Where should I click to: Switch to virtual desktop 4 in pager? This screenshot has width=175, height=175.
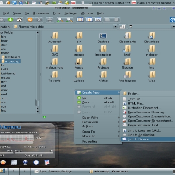24,171
